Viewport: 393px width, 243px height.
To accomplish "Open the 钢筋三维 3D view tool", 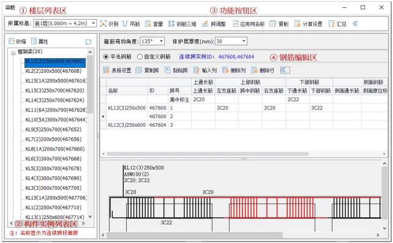I will click(x=171, y=24).
